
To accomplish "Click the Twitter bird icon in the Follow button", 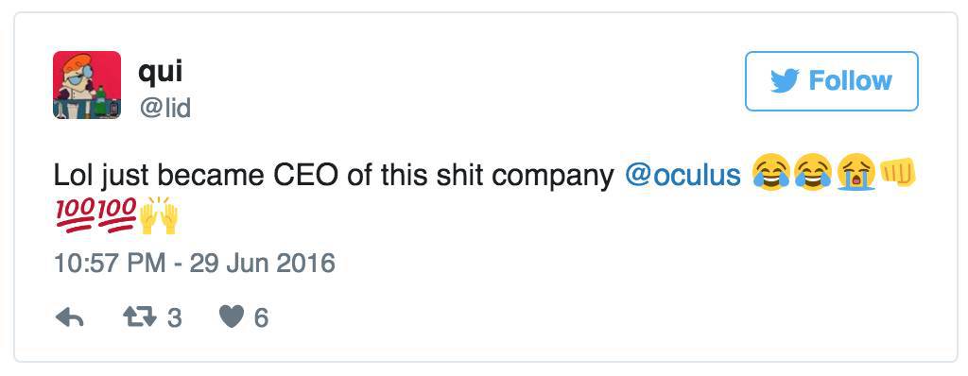I will (785, 81).
